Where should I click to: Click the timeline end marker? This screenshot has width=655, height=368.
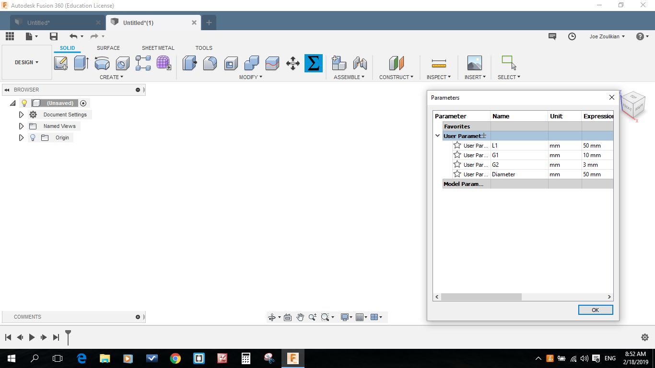68,337
